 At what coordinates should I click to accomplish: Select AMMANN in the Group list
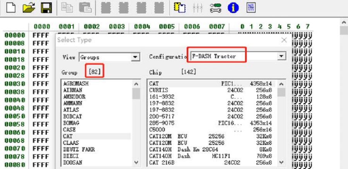96,103
